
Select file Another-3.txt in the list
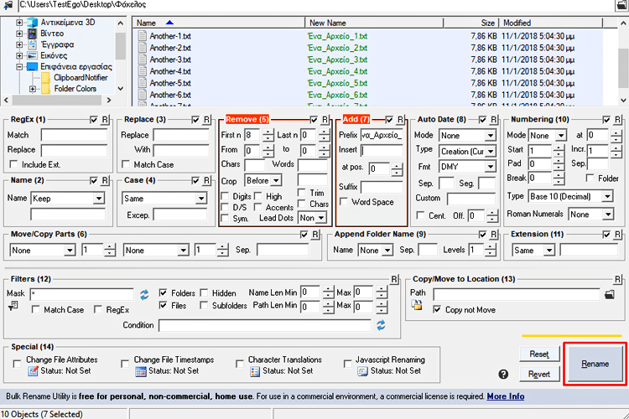point(170,59)
